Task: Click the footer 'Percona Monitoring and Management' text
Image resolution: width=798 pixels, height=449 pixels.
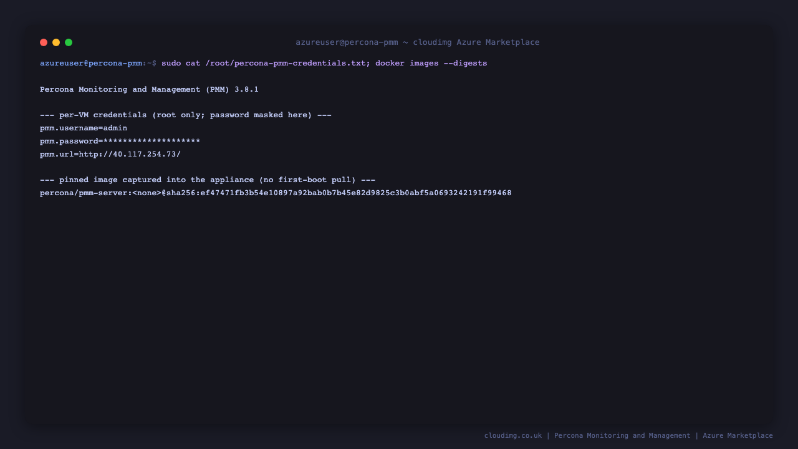Action: 622,436
